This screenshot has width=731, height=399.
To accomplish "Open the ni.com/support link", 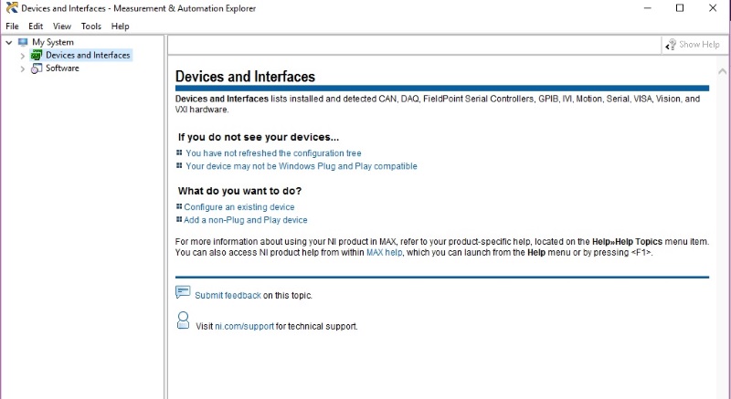I will pyautogui.click(x=244, y=326).
